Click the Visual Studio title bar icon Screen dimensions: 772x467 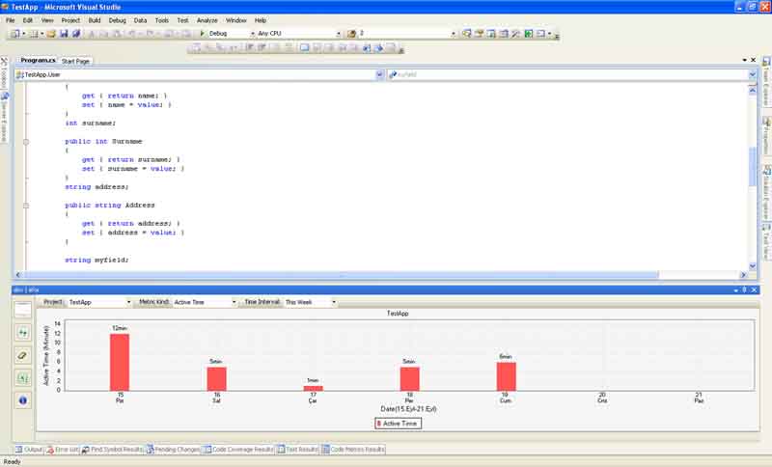click(5, 7)
